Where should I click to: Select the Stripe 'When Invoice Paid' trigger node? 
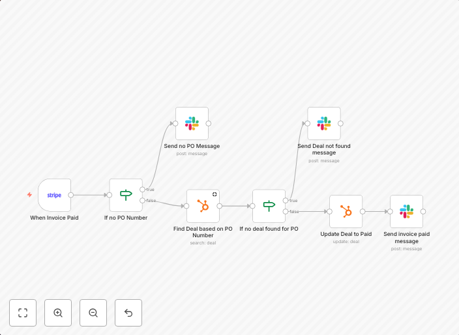click(54, 195)
